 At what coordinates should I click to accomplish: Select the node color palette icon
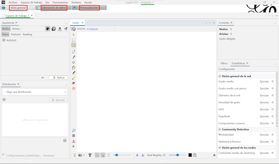pos(48,29)
